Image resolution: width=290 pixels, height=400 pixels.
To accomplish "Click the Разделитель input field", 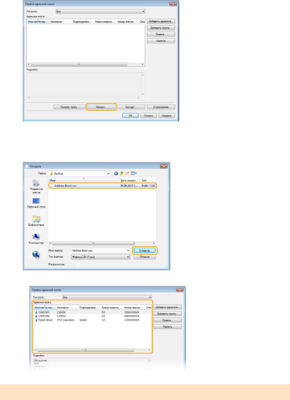I will coord(78,264).
